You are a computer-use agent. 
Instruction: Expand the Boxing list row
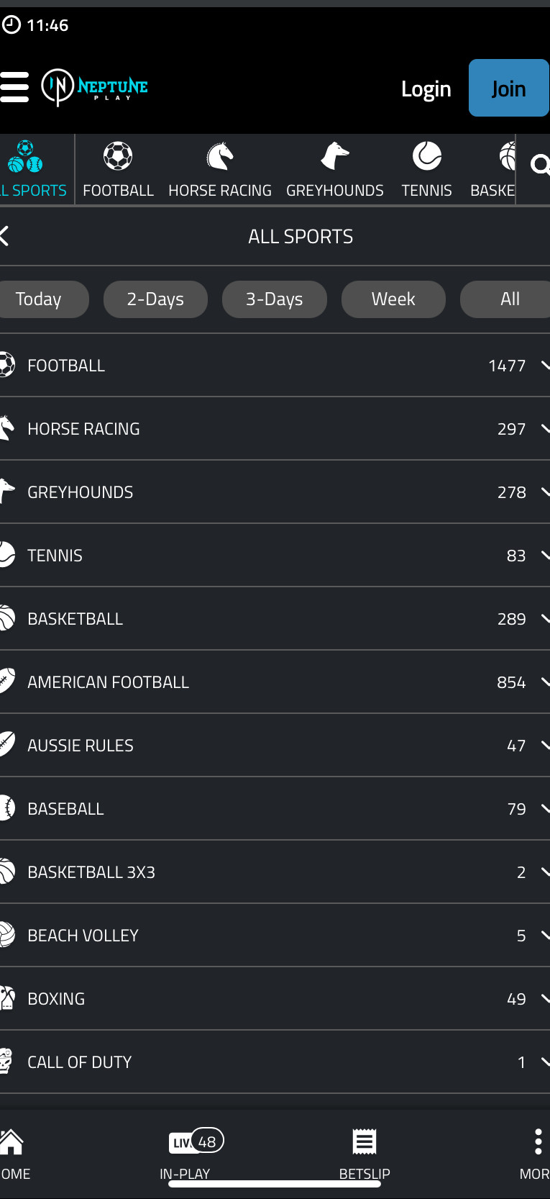pos(275,999)
